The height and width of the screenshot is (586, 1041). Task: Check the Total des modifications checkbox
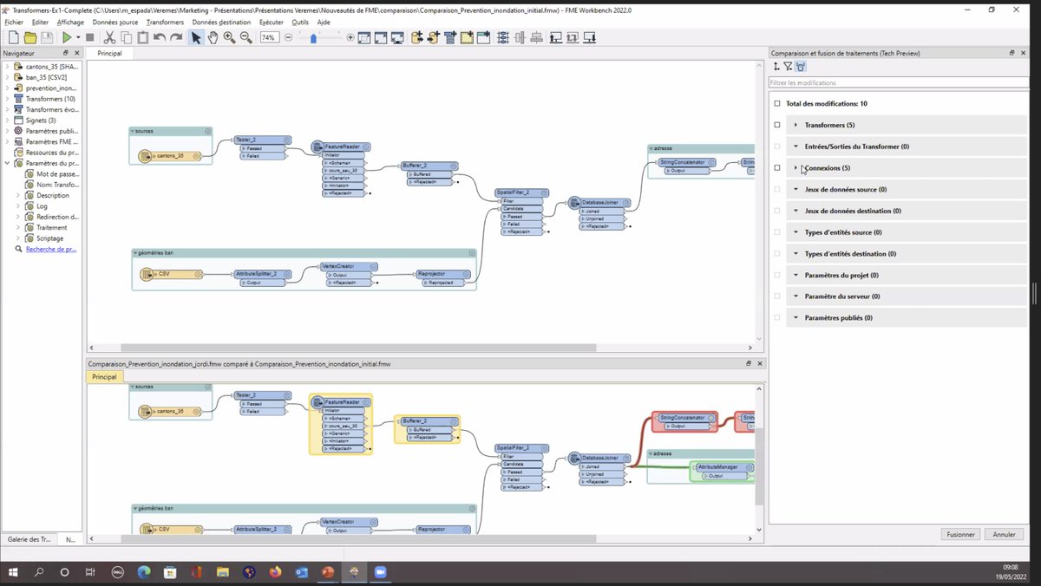(776, 103)
